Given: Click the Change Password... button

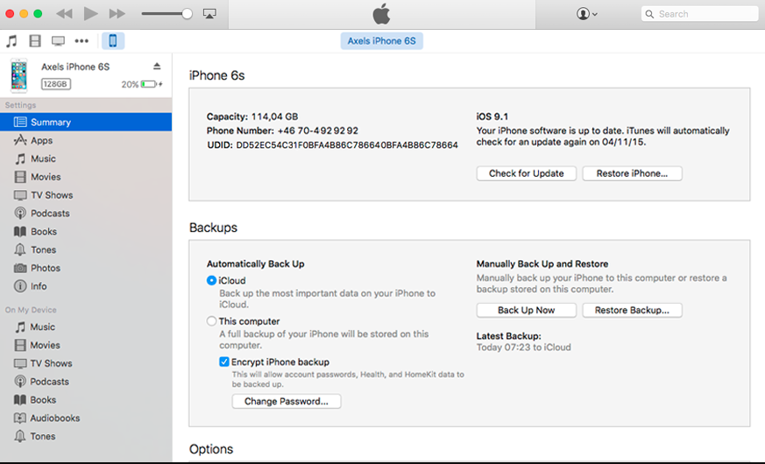Looking at the screenshot, I should [287, 401].
